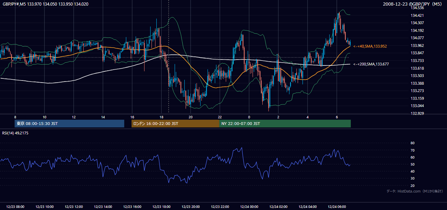
Task: Click the bottom date label 12/24 02:00
Action: click(278, 207)
